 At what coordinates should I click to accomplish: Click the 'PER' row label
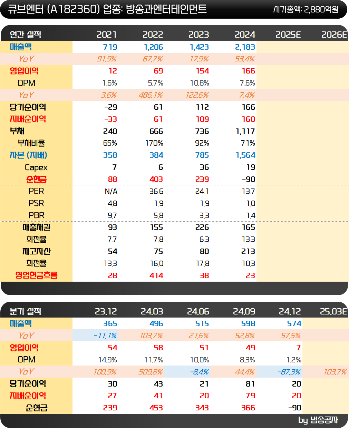pos(36,191)
